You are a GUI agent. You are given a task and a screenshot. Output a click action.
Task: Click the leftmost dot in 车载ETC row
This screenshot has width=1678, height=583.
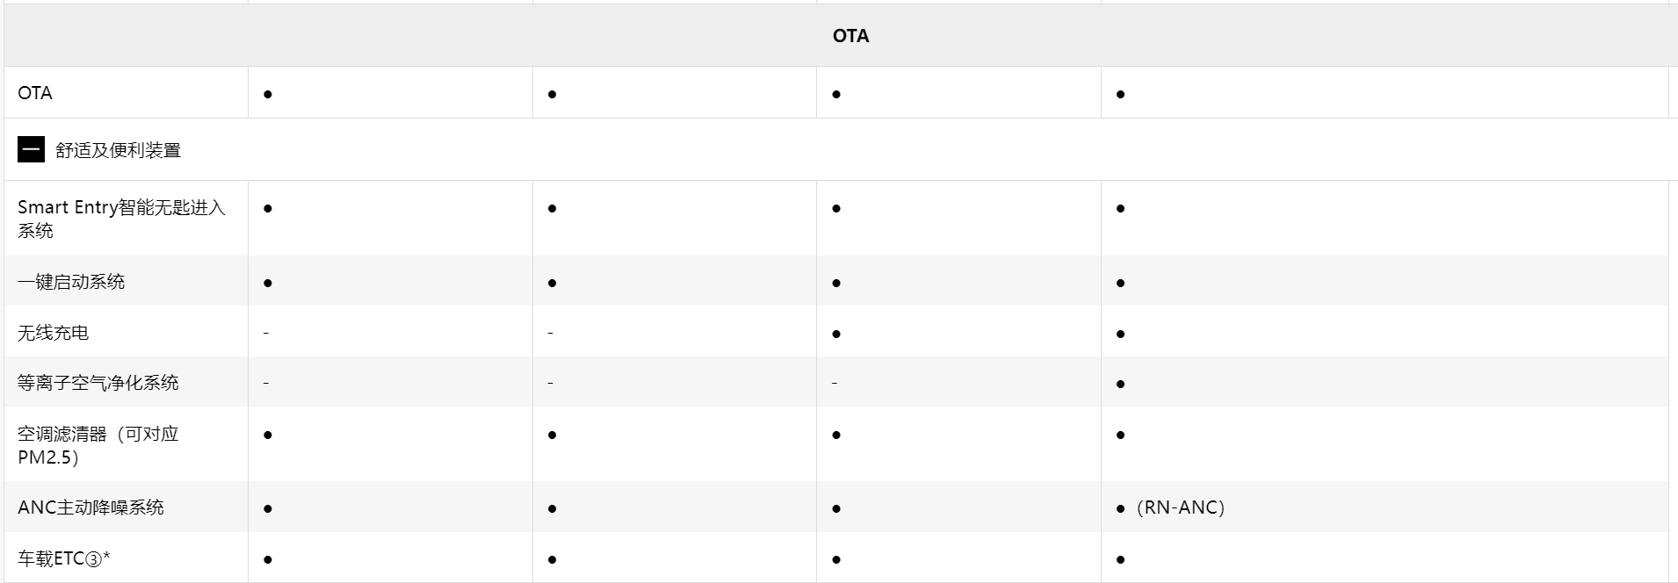[268, 559]
